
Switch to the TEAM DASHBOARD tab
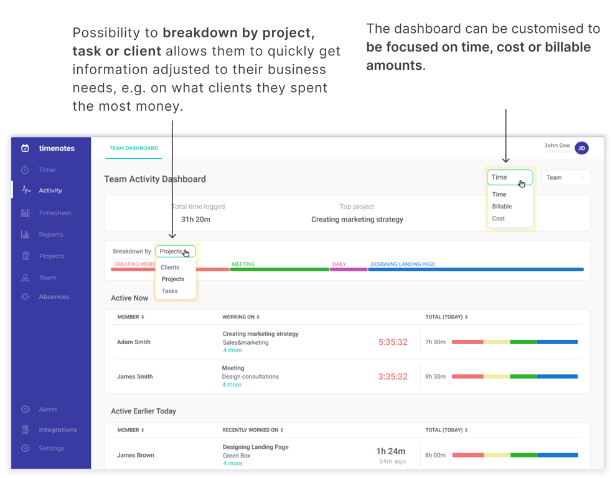[x=134, y=148]
